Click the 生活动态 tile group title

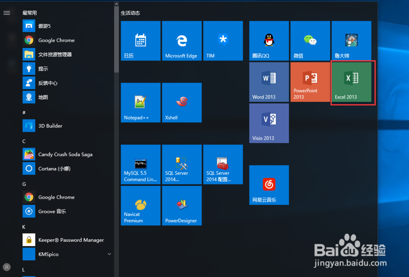point(130,13)
